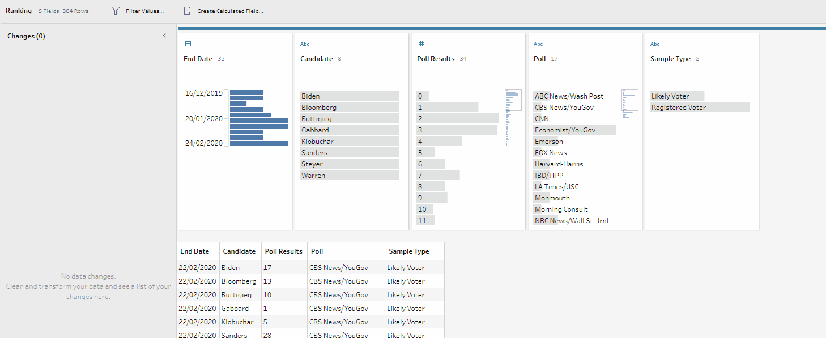Click the Sample Type Abc type icon

[x=655, y=44]
